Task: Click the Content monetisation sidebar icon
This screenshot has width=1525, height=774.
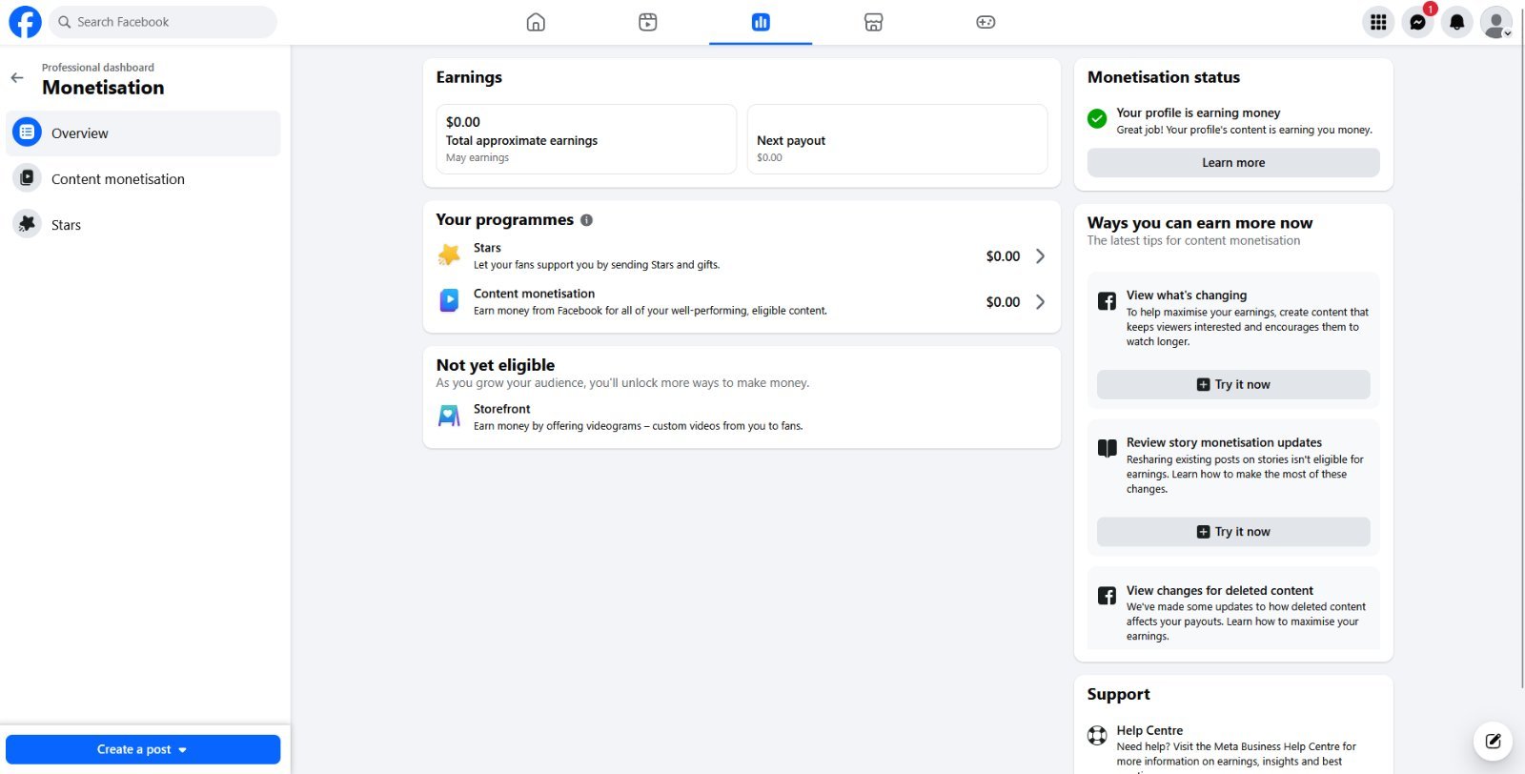Action: [x=27, y=178]
